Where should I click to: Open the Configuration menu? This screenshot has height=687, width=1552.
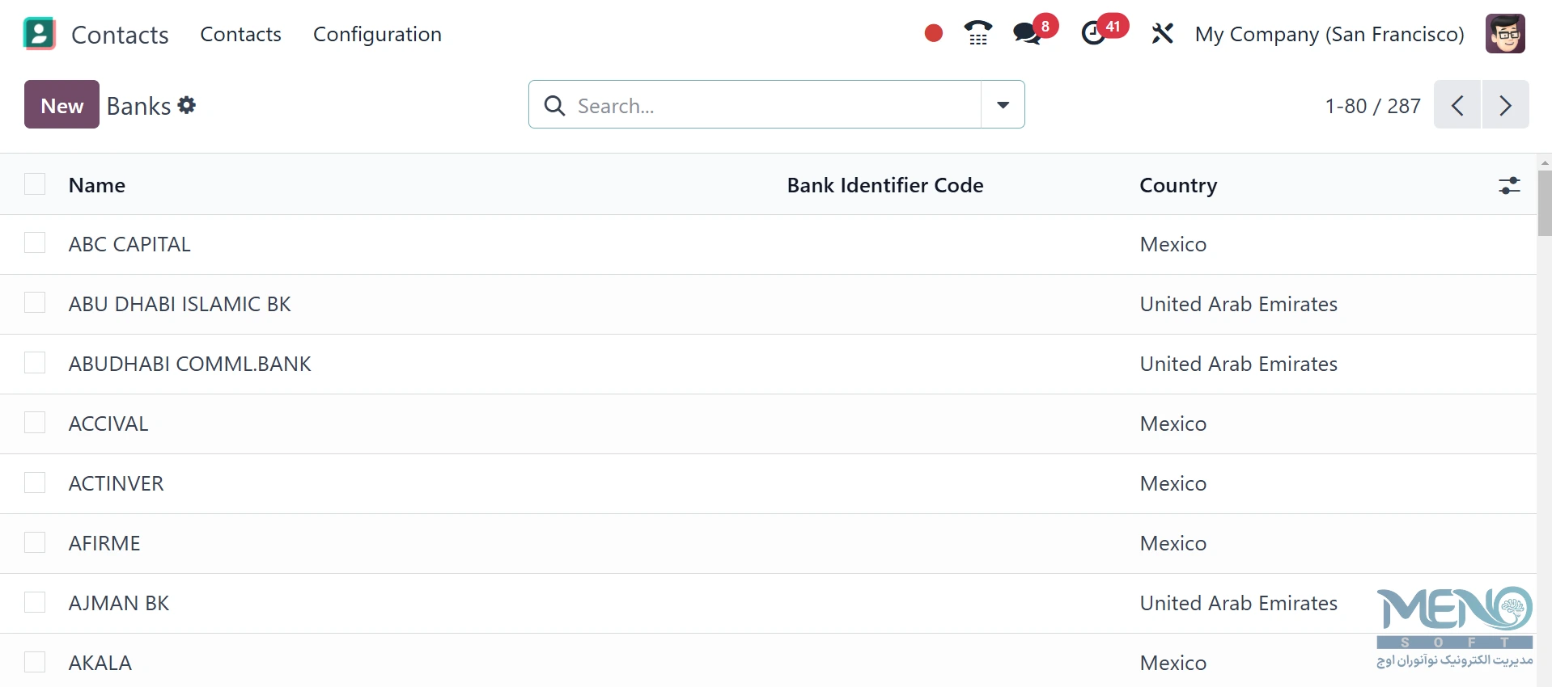coord(377,34)
